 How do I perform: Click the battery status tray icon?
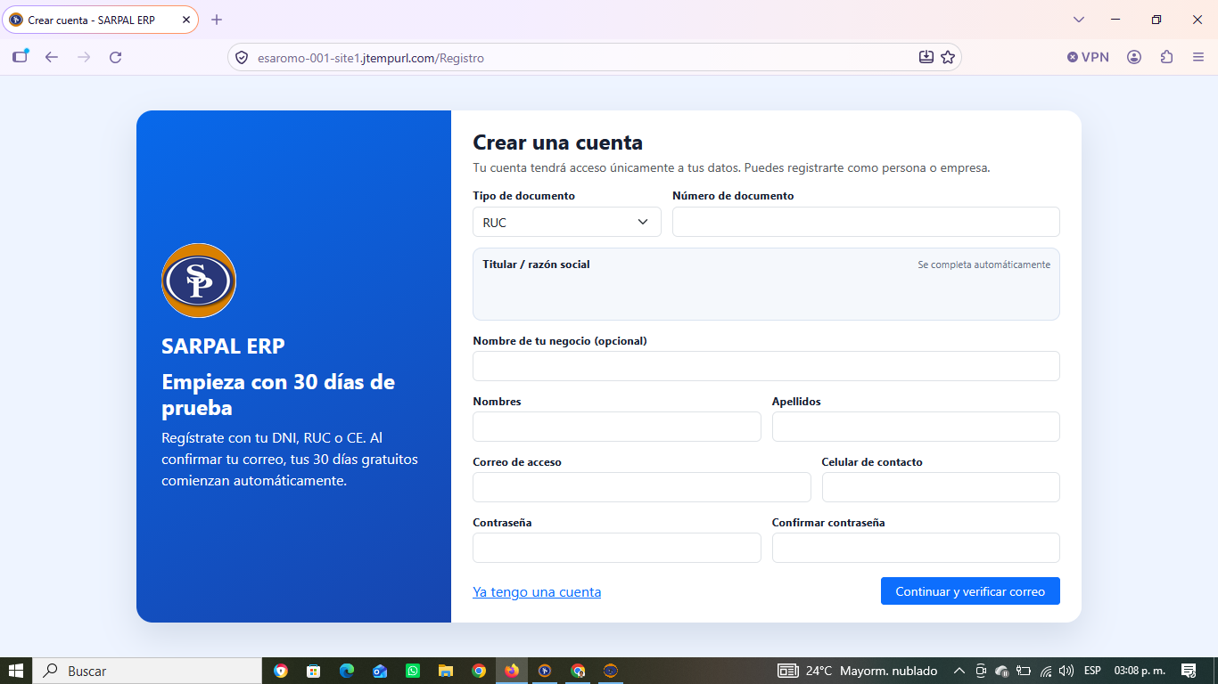tap(1024, 671)
